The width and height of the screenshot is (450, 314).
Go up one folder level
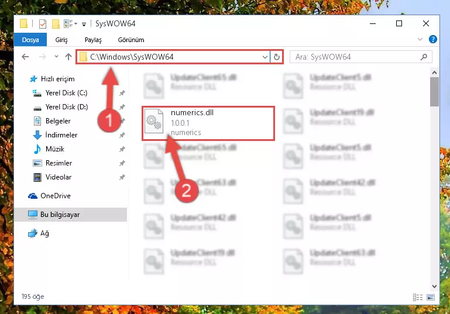[x=68, y=57]
